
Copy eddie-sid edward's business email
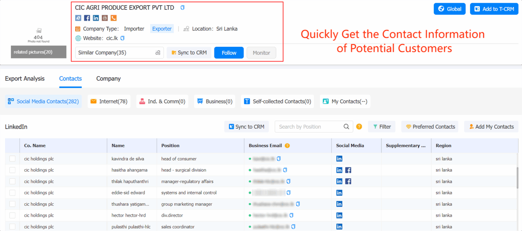289,193
